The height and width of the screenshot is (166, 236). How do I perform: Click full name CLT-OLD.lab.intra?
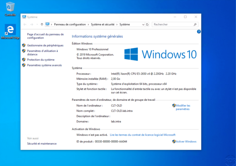122,111
